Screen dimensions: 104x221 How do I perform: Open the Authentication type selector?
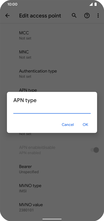coord(52,74)
